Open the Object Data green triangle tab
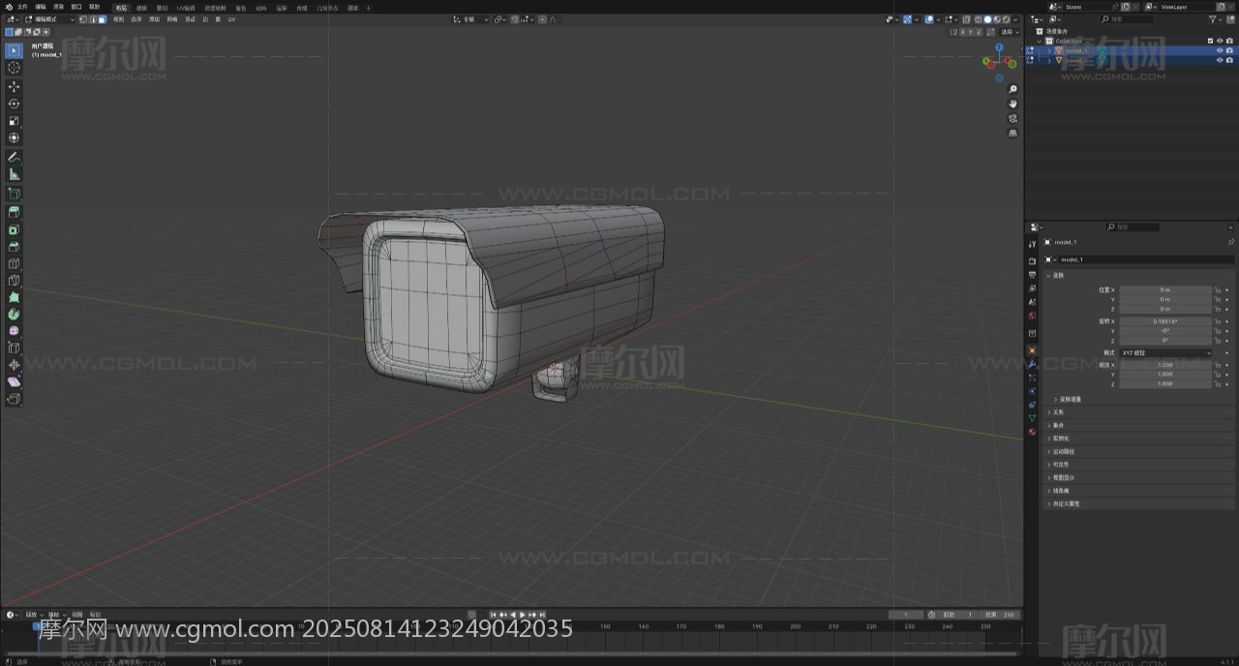 click(1032, 417)
